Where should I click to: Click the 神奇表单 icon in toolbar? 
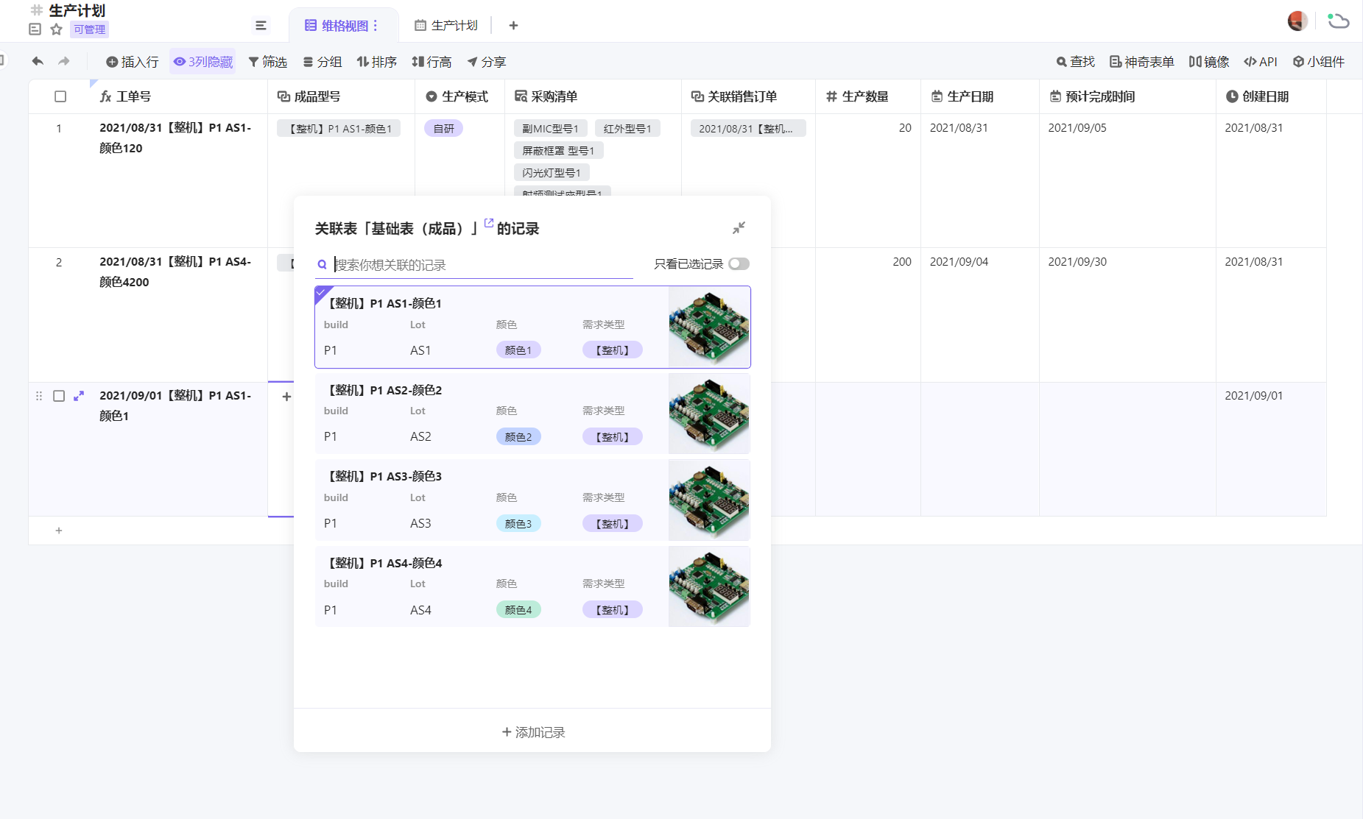point(1141,62)
